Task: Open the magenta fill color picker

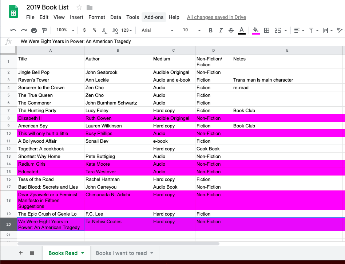Action: point(256,30)
